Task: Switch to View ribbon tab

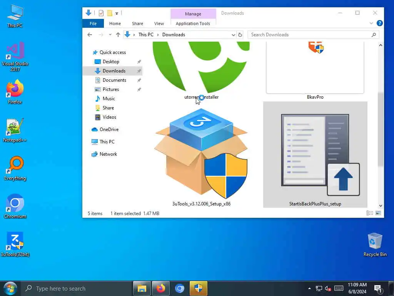Action: 159,24
